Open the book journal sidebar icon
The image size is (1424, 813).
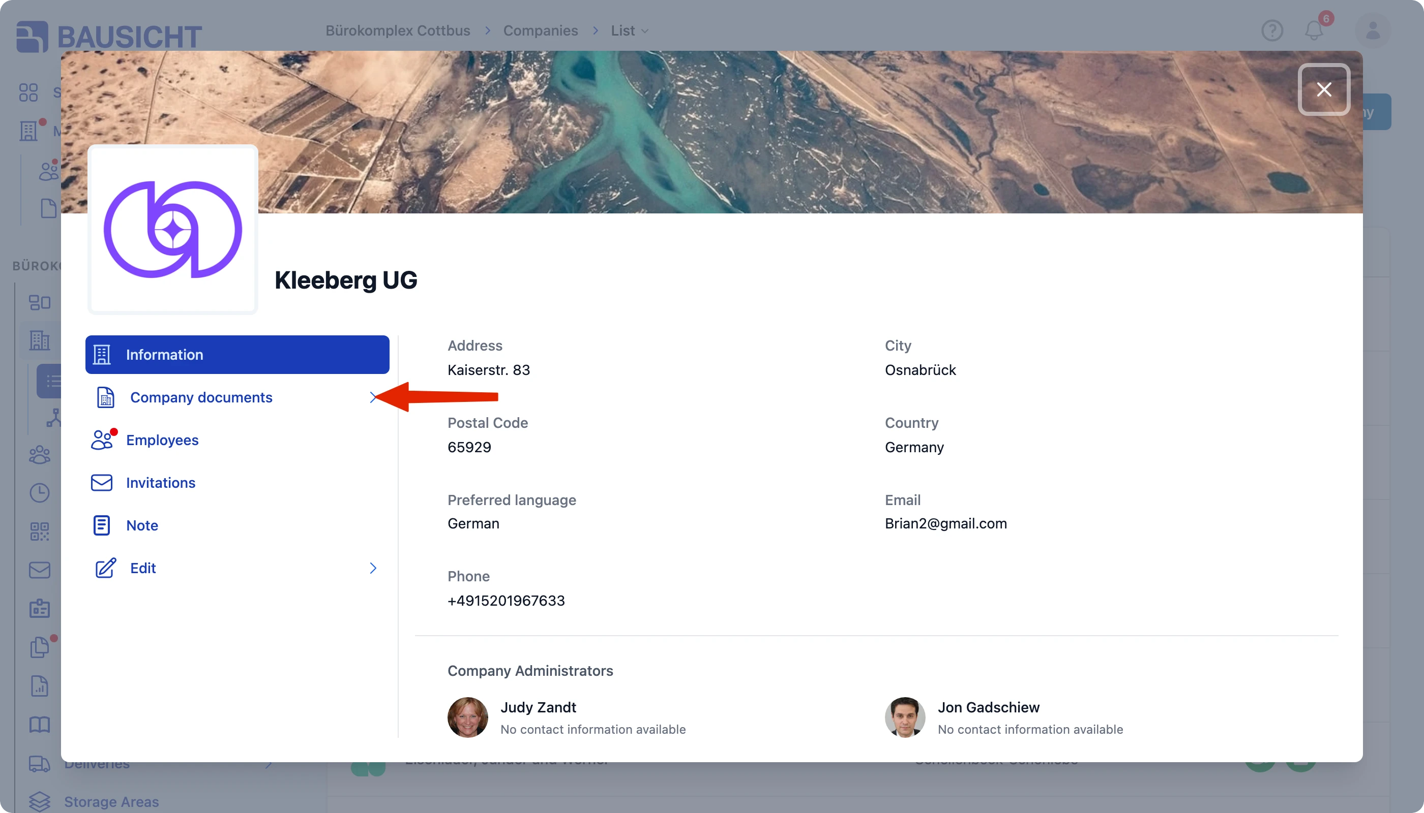[39, 725]
